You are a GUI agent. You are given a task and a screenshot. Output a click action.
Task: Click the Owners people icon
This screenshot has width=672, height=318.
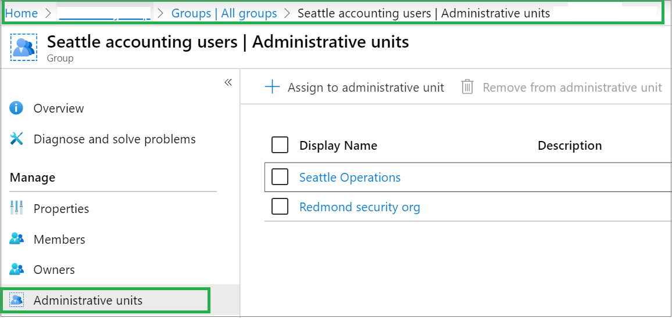pyautogui.click(x=17, y=269)
